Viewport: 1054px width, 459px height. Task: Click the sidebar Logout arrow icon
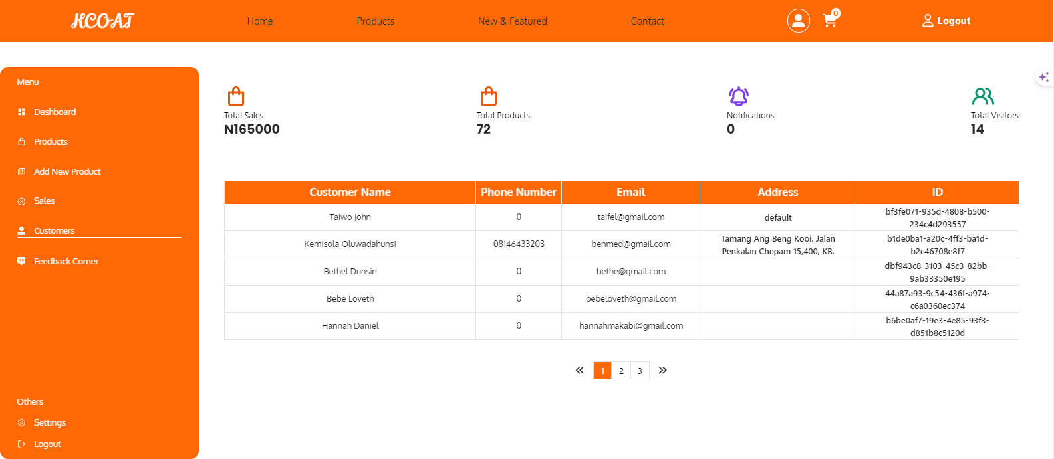(21, 444)
